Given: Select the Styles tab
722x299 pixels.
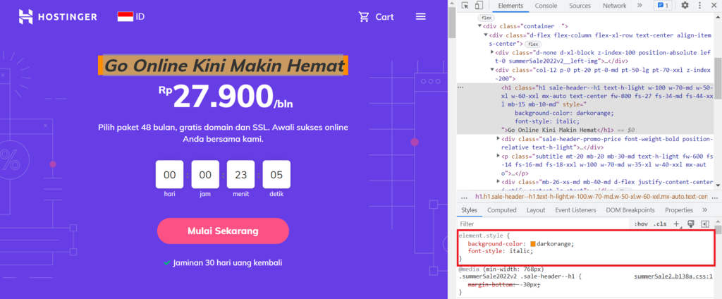Looking at the screenshot, I should (x=469, y=210).
